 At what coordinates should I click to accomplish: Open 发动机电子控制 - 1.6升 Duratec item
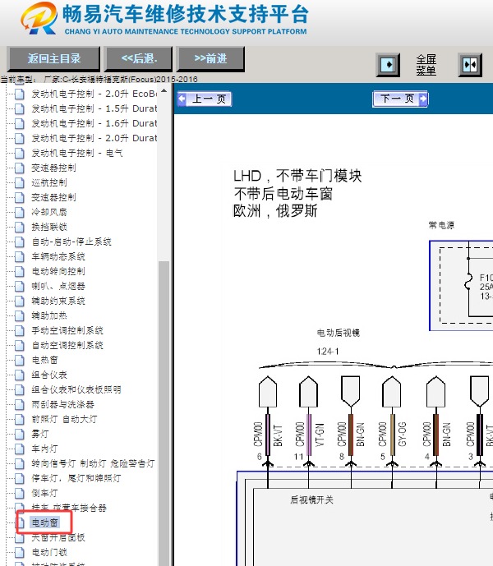[94, 123]
